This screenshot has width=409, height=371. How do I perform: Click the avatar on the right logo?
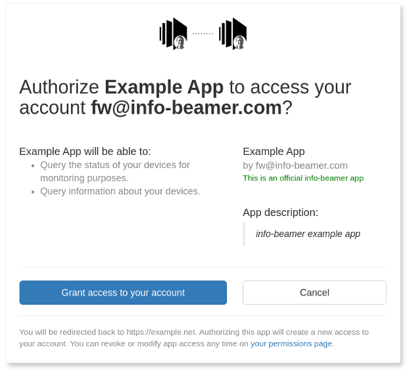pos(240,43)
